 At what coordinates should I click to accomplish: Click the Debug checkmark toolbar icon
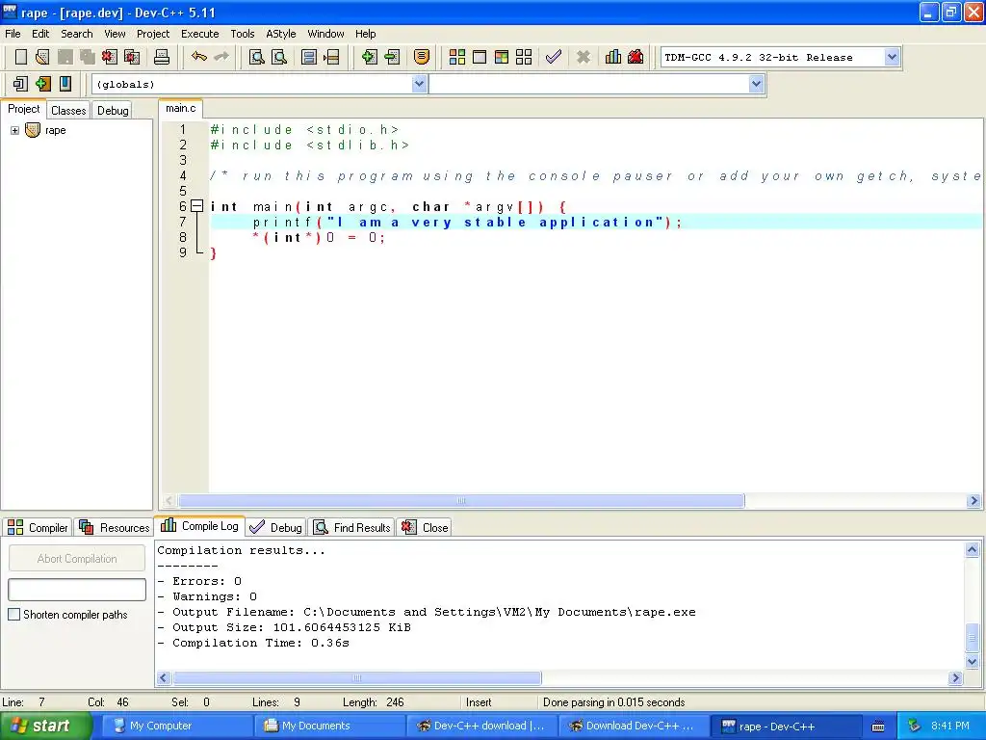(554, 57)
